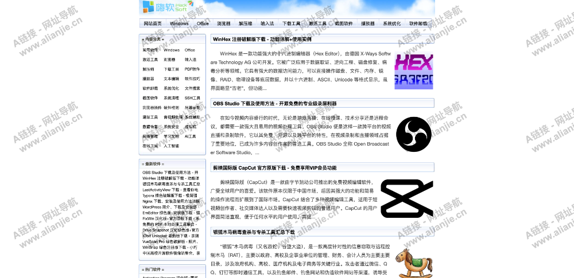Select 激活工具 in the top navigation bar
Image resolution: width=574 pixels, height=278 pixels.
click(317, 24)
